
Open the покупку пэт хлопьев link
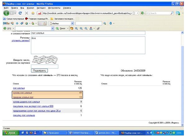pyautogui.click(x=24, y=116)
